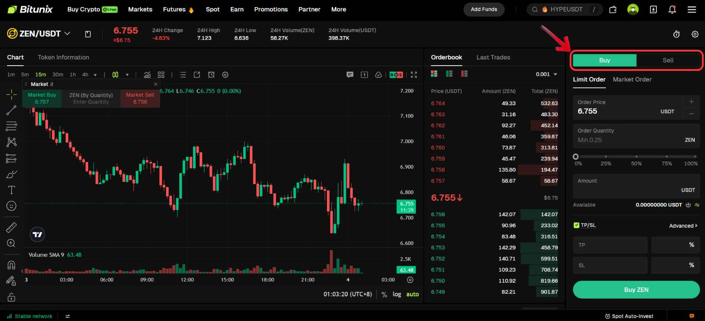Switch to Market Order tab
Screen dimensions: 705x321
(632, 79)
